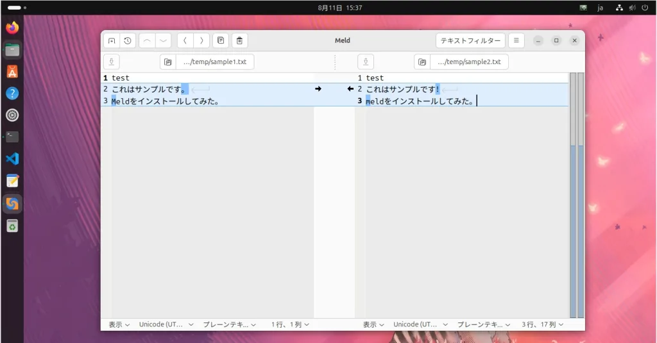Click the diff overview map strip at far right
Screen dimensions: 657x343
click(581, 195)
